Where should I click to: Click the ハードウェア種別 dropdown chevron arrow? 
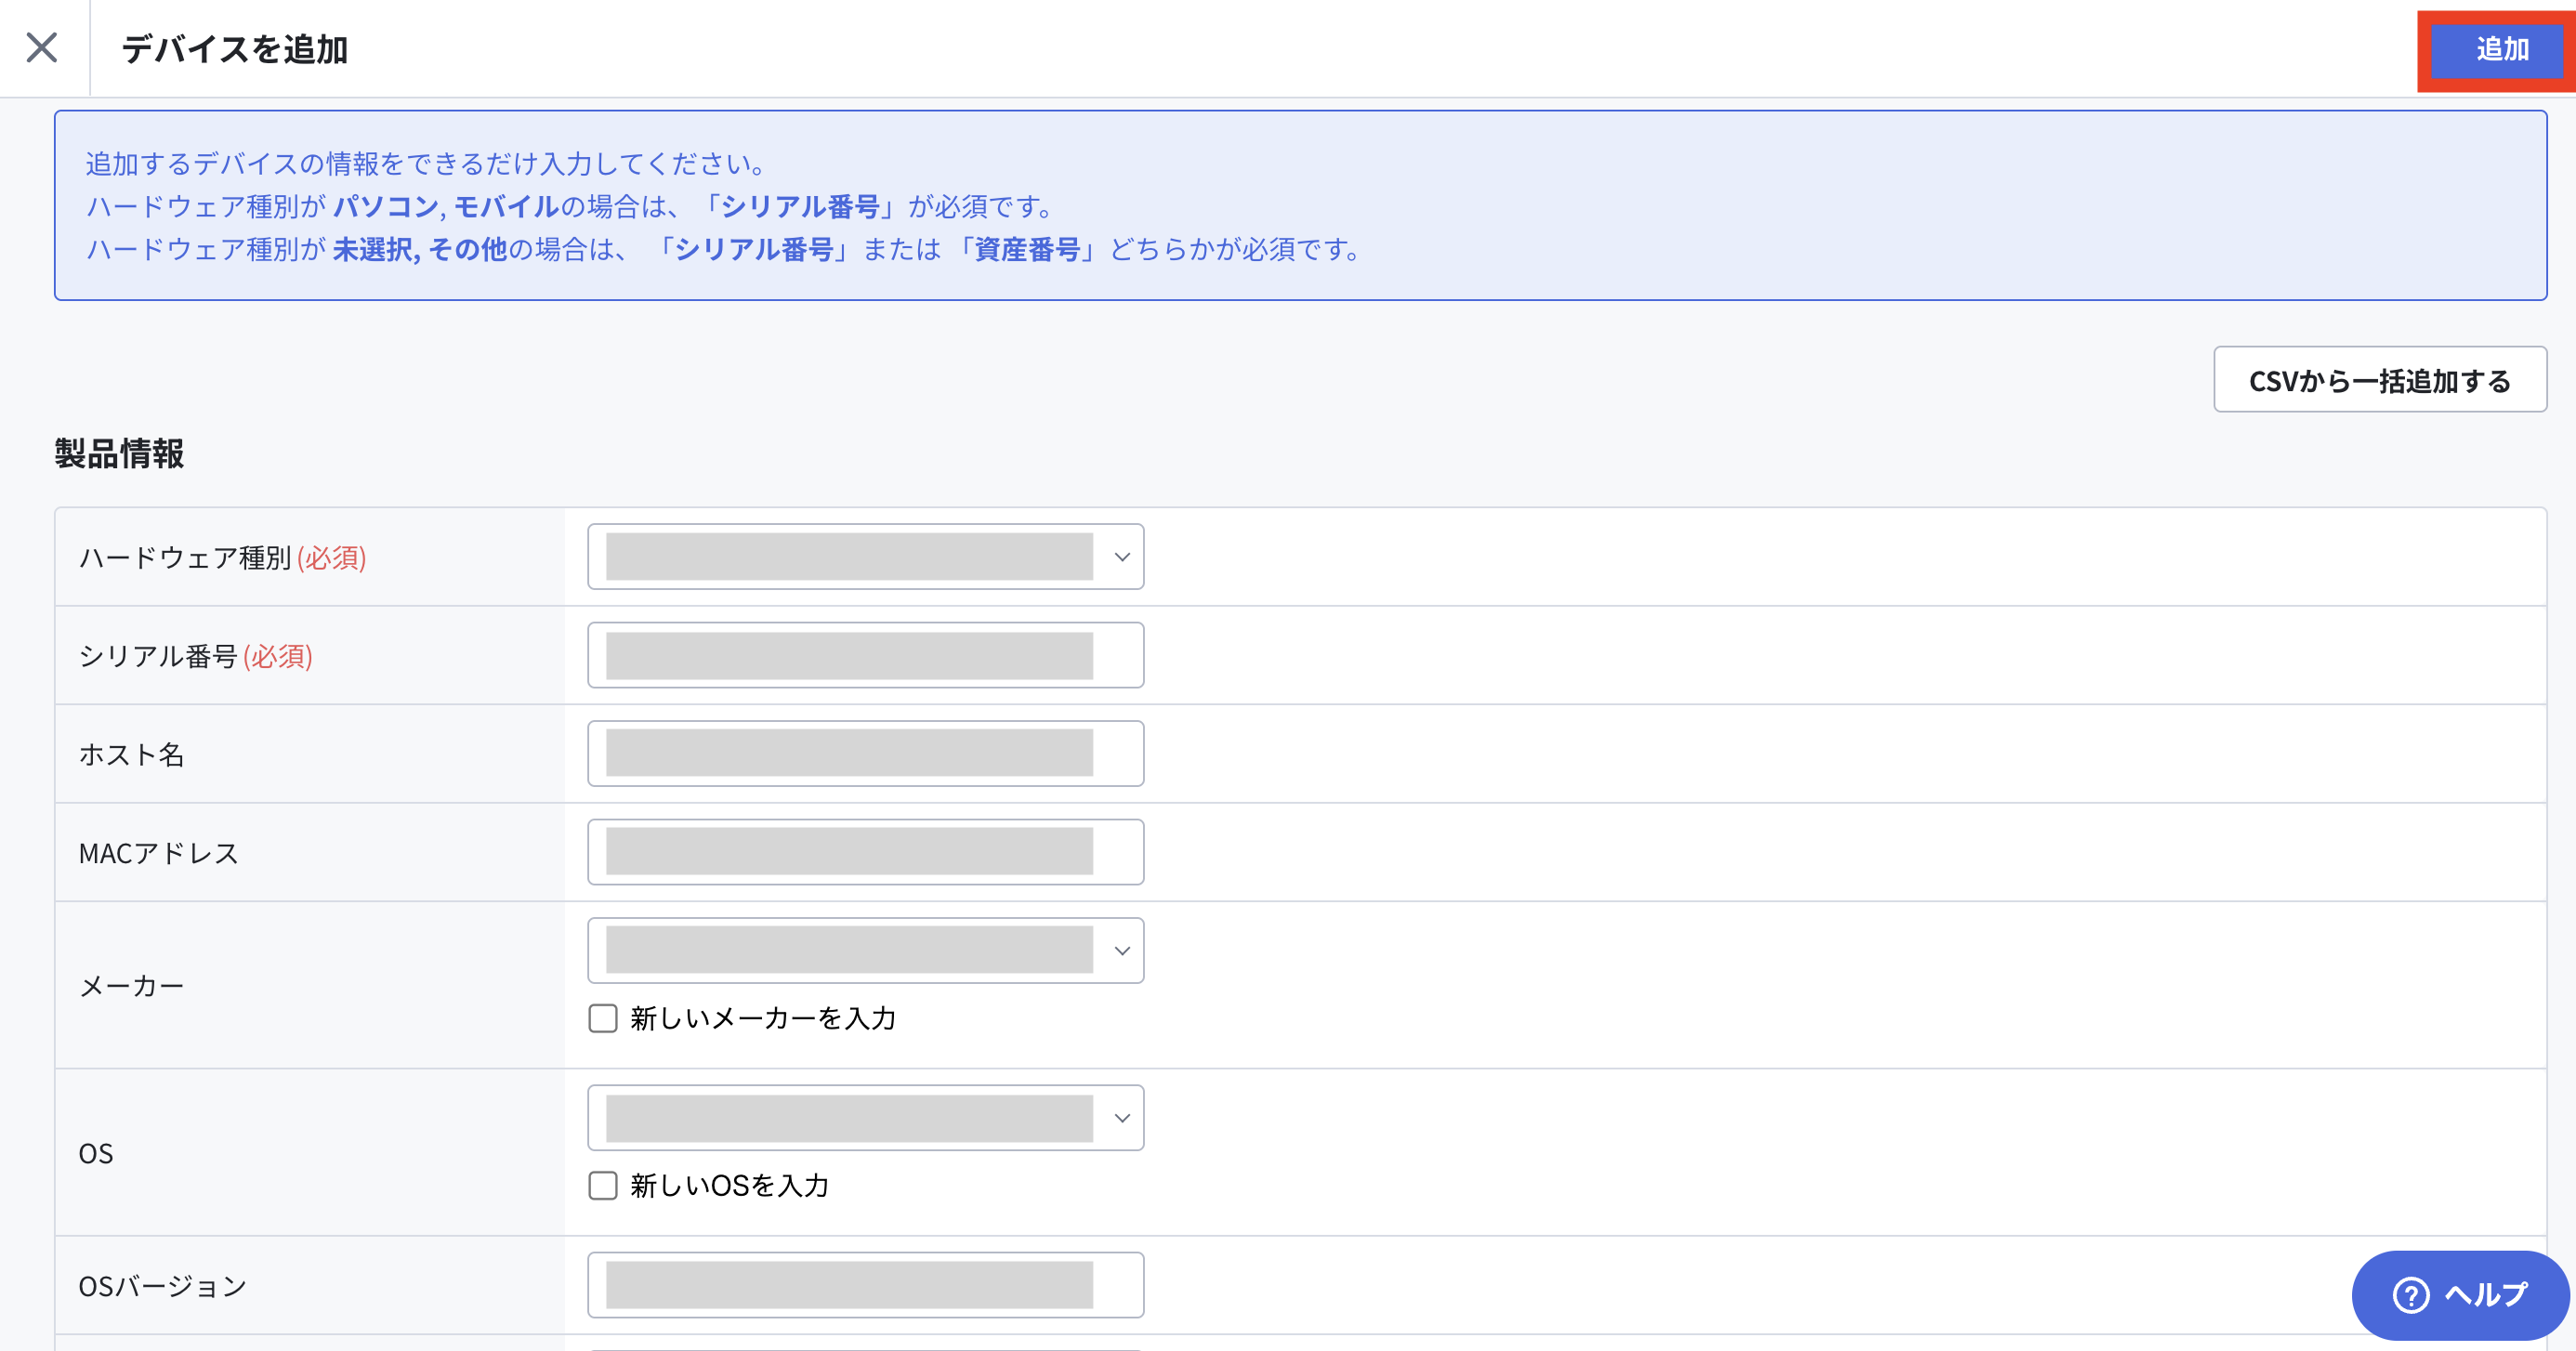point(1122,557)
